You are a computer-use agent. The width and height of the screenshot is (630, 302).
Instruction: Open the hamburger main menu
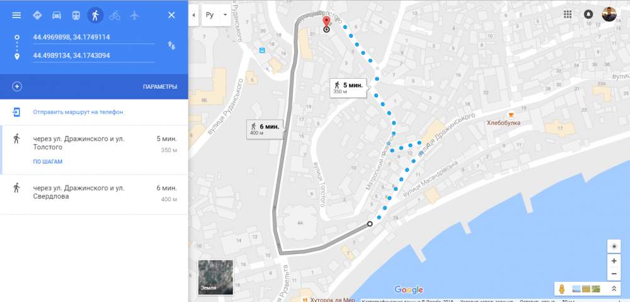(16, 15)
